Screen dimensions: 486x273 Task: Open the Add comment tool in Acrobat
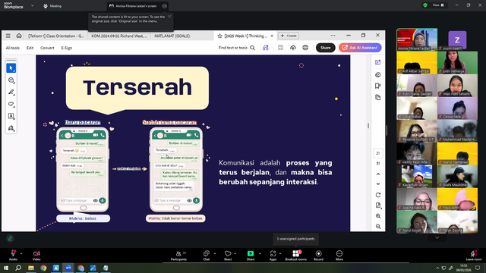pos(11,80)
